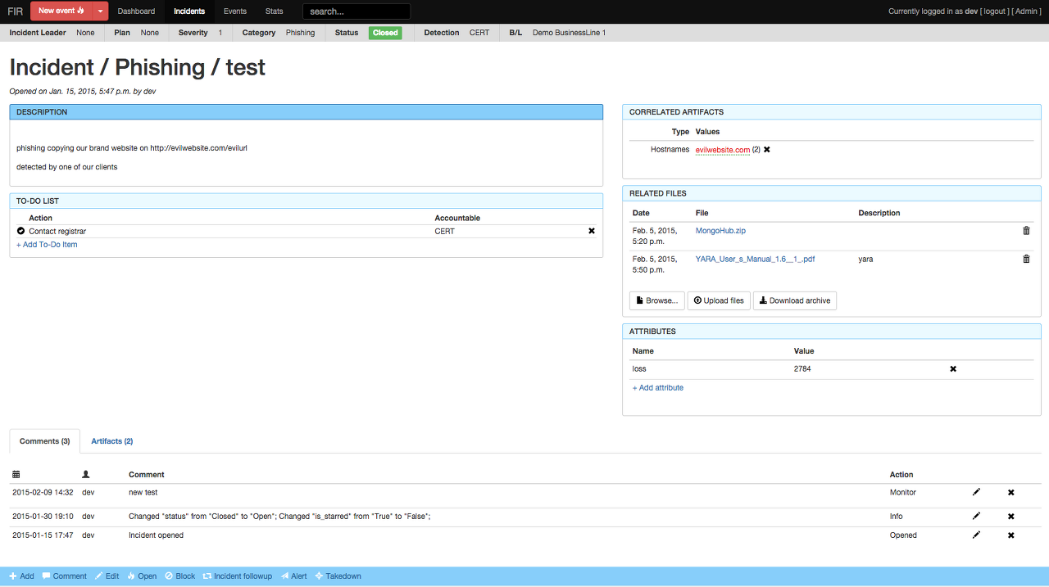The height and width of the screenshot is (587, 1049).
Task: Click Edit in the bottom toolbar
Action: pyautogui.click(x=107, y=576)
